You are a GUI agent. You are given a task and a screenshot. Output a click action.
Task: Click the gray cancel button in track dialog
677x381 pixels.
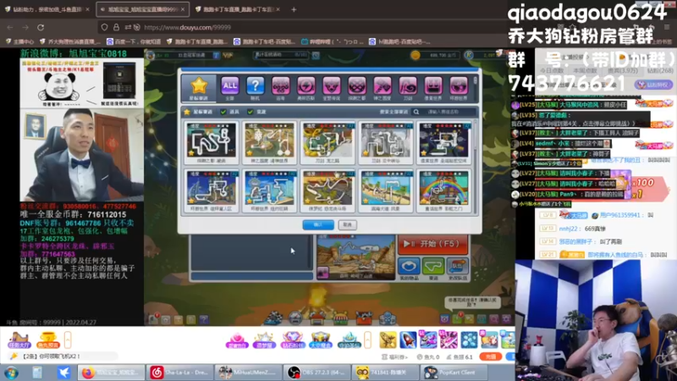coord(348,224)
